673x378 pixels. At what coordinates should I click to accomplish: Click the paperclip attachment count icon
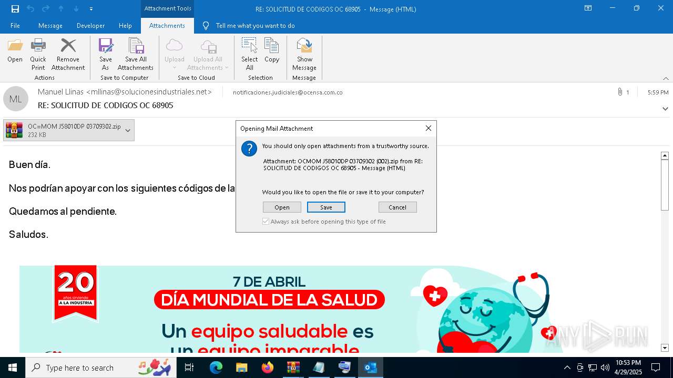[x=620, y=92]
